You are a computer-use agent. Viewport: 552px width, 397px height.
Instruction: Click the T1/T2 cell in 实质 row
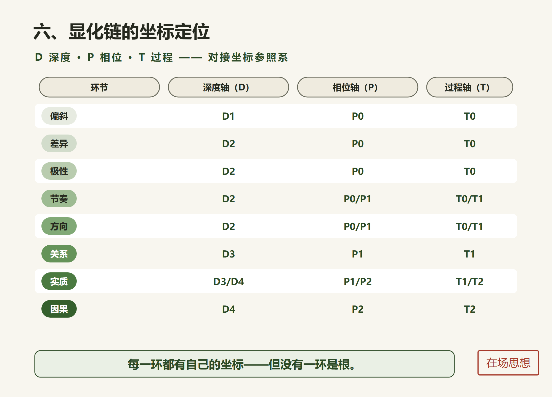(470, 281)
